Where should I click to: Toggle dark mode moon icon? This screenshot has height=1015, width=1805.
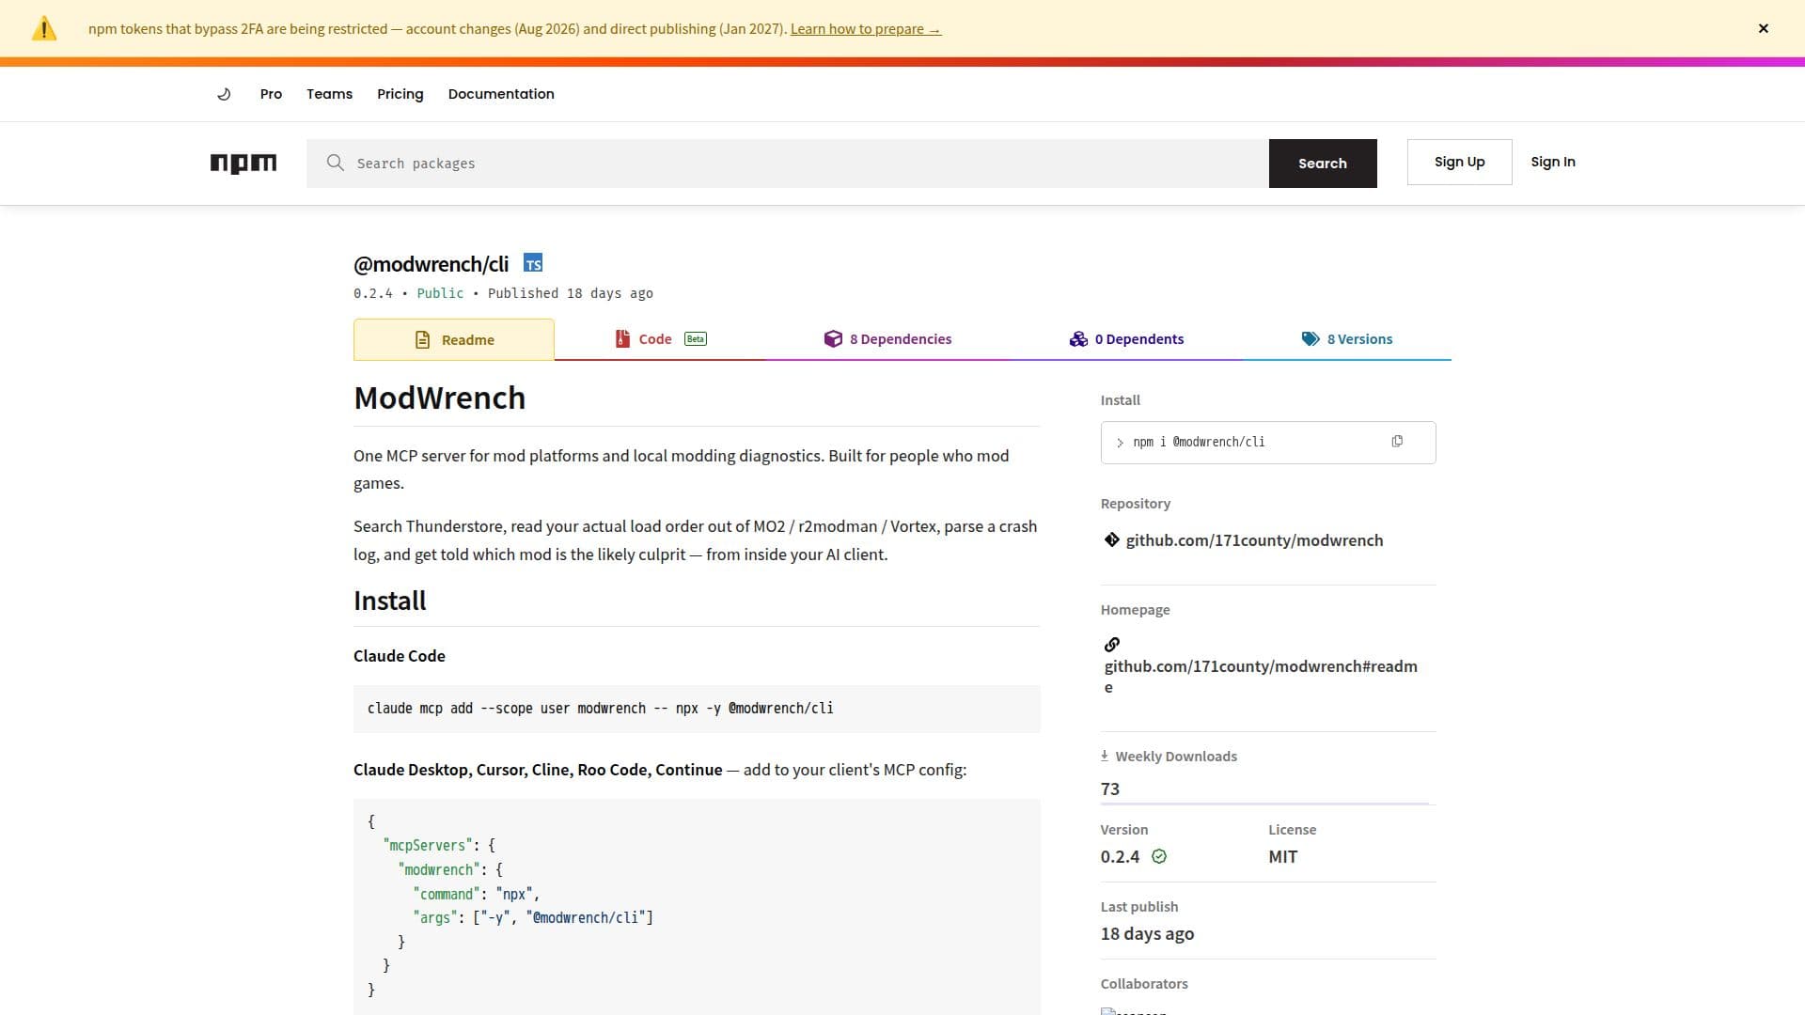click(224, 94)
